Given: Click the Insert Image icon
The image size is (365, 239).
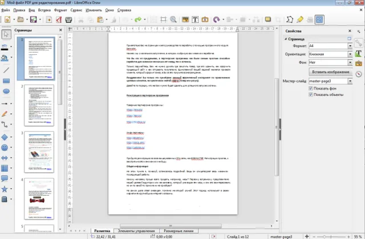Looking at the screenshot, I should 185,19.
